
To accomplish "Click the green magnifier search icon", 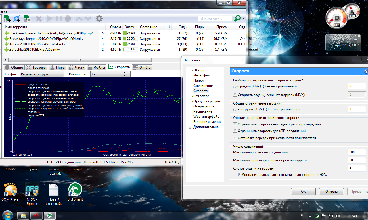I will point(237,19).
